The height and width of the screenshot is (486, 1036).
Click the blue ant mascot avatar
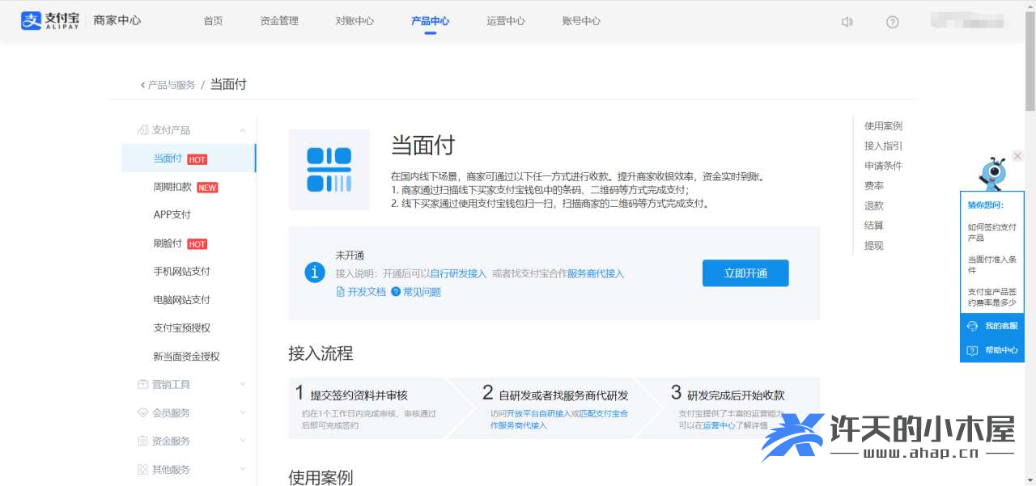pyautogui.click(x=992, y=173)
